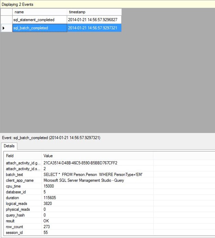Open the Details tab
The image size is (215, 238).
point(9,146)
